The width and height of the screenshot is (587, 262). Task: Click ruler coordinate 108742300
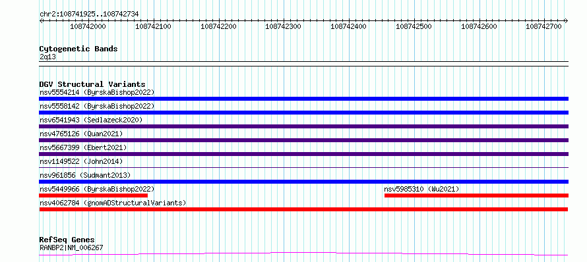point(284,26)
